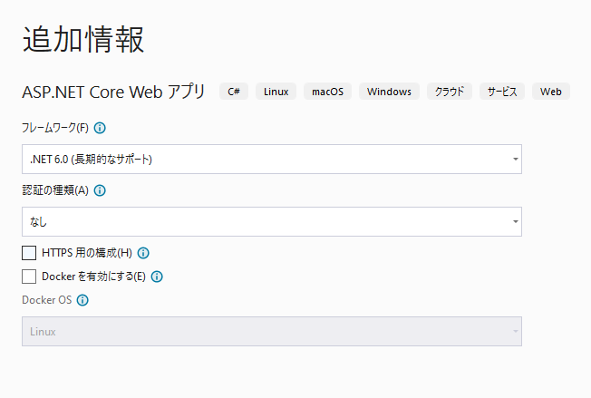Click the C# tag

234,92
